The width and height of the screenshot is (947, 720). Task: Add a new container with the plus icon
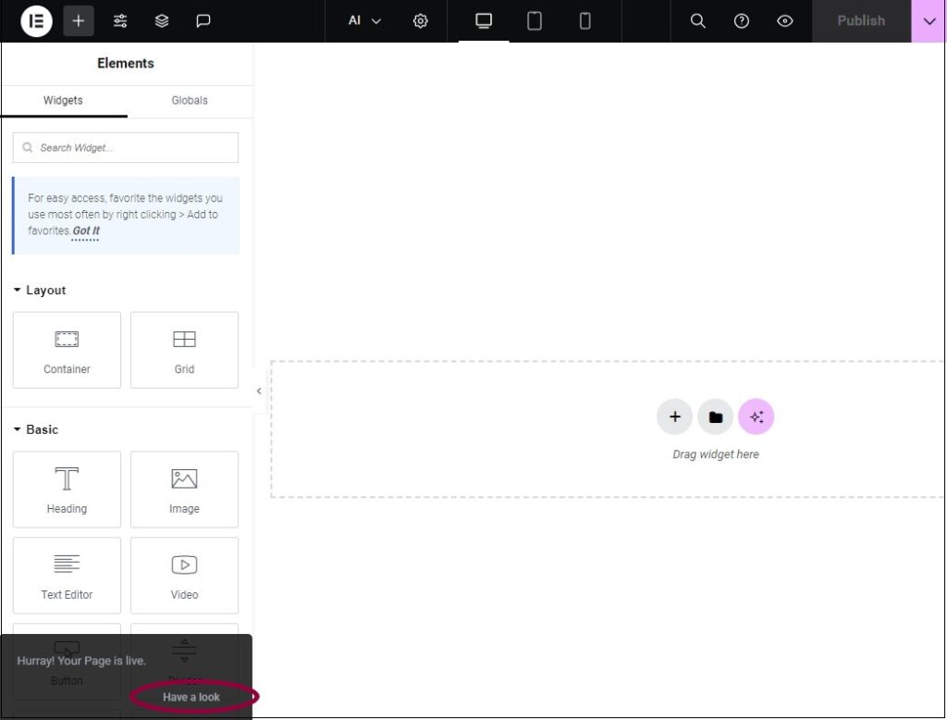pos(674,416)
